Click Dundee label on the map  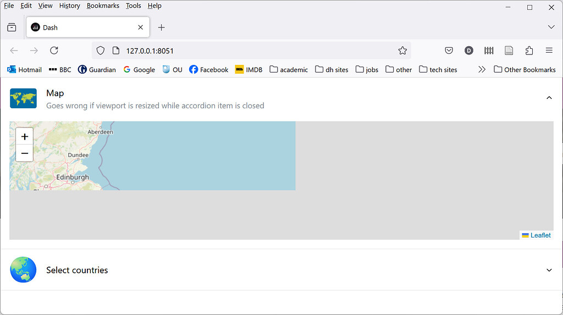click(x=78, y=155)
